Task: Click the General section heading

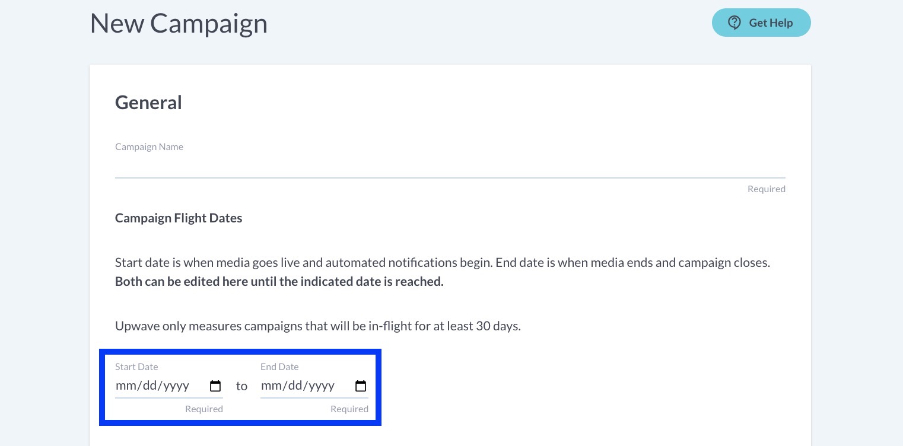Action: click(x=148, y=103)
